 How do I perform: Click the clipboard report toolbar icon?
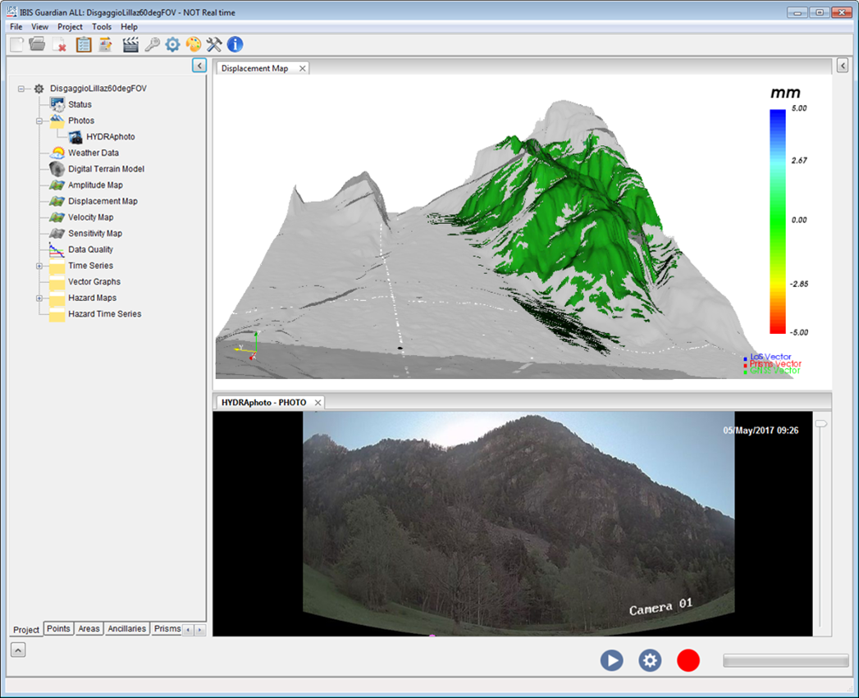[x=83, y=44]
